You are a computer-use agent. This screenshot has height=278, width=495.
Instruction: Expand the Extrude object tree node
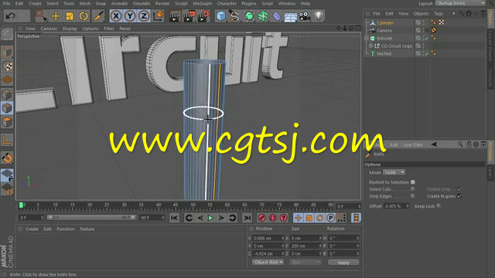coord(367,38)
